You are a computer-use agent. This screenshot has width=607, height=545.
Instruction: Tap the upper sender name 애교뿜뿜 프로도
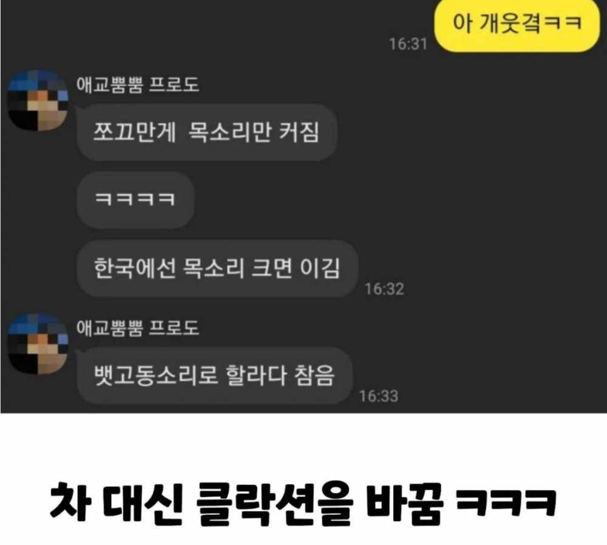137,85
